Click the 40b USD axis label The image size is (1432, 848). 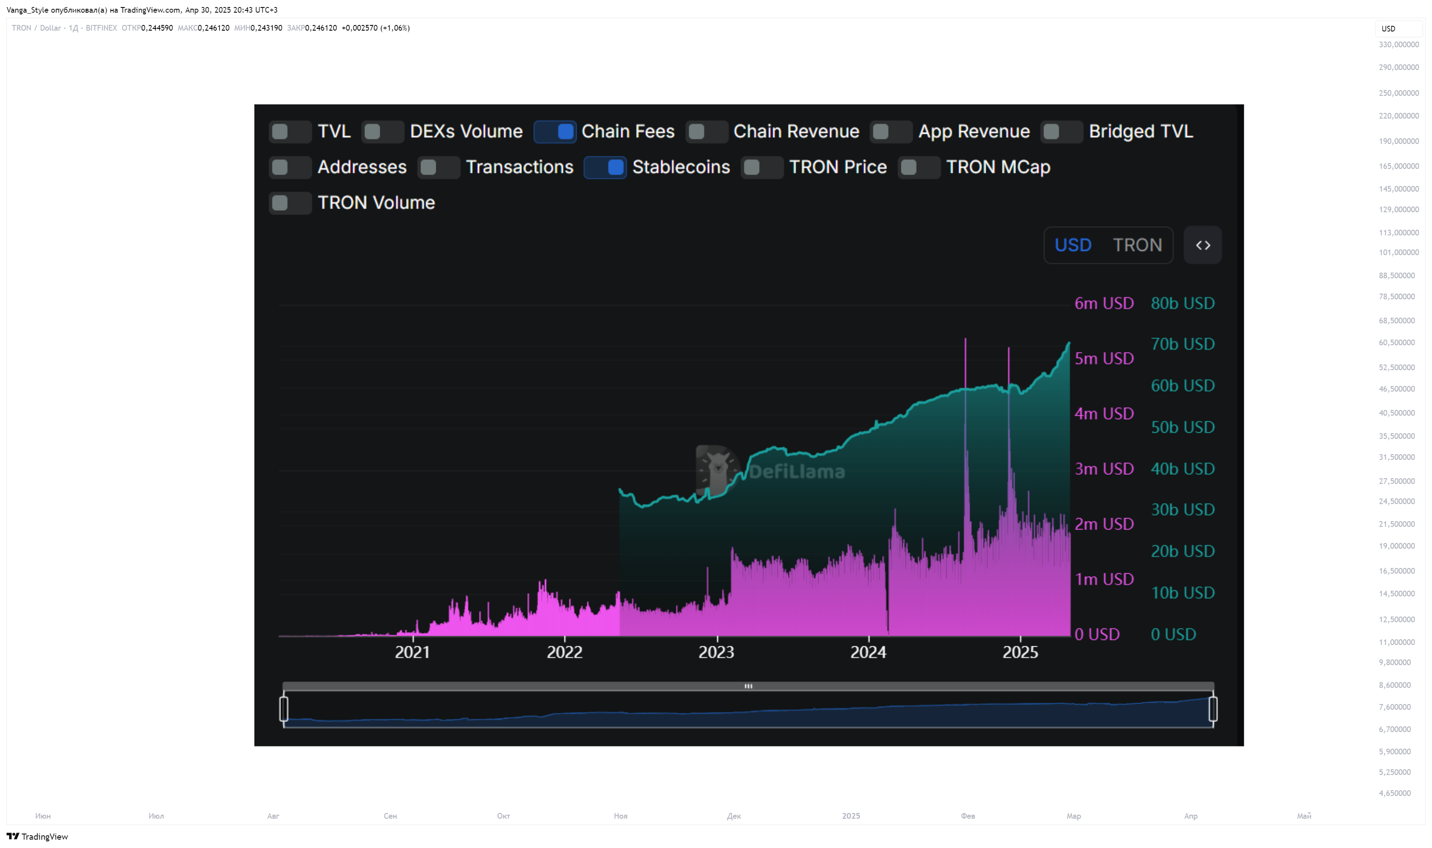[1182, 469]
